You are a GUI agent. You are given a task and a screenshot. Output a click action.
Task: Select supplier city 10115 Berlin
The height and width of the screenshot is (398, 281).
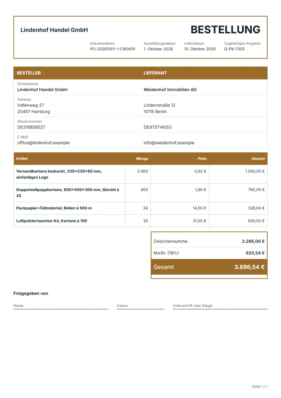[x=155, y=112]
